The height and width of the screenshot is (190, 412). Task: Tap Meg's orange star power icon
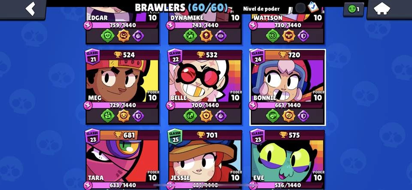pyautogui.click(x=124, y=116)
